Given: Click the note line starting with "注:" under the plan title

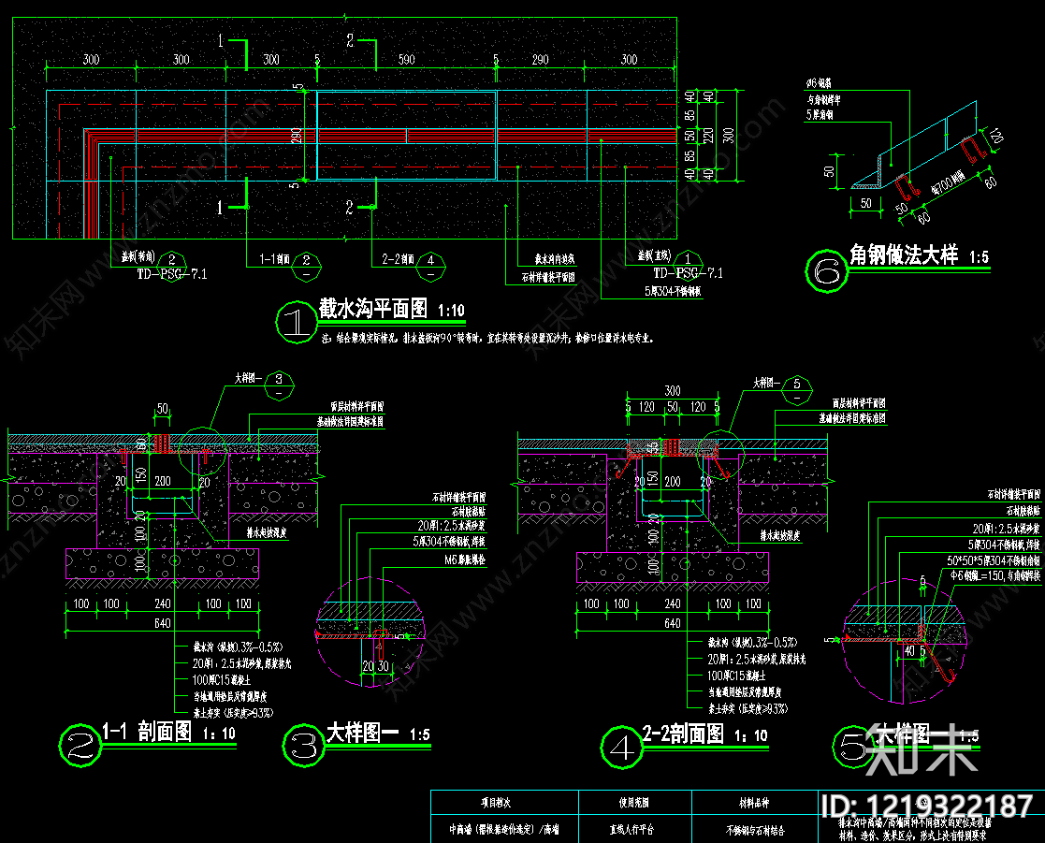Looking at the screenshot, I should pyautogui.click(x=487, y=339).
